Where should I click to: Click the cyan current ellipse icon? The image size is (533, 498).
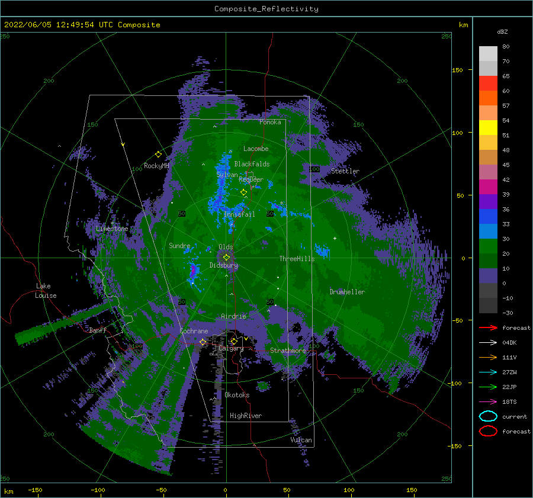click(x=488, y=416)
